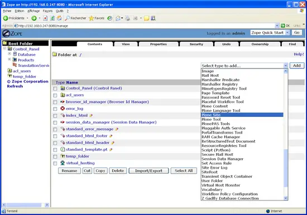This screenshot has height=215, width=307.
Task: Click the error_log red icon
Action: pos(63,109)
